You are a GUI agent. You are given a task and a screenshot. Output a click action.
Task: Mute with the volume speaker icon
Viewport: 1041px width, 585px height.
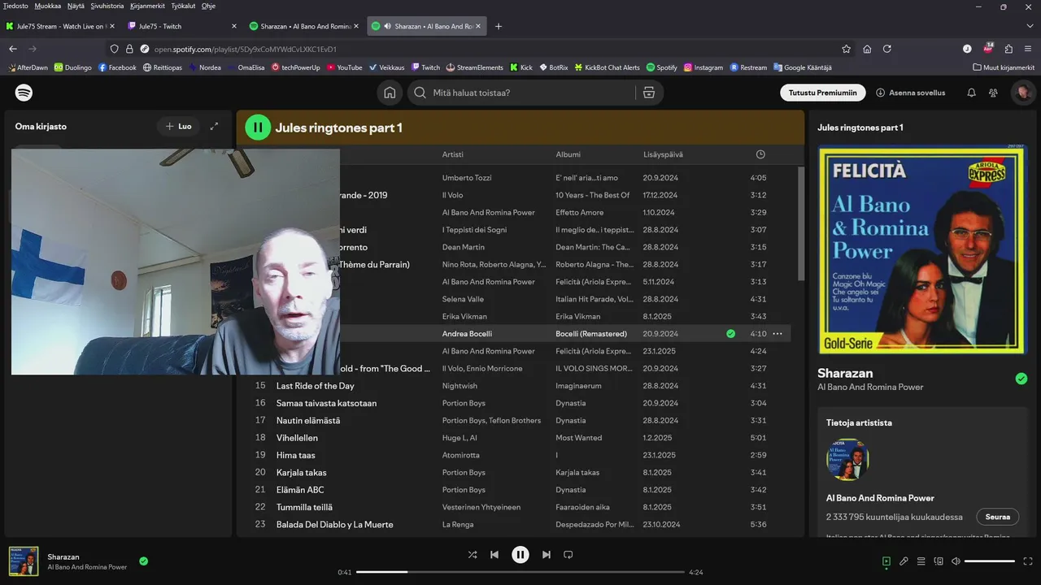point(956,561)
